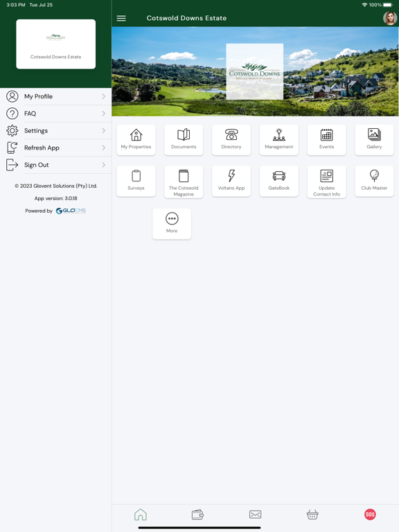
Task: Show the More options tile
Action: pos(172,224)
